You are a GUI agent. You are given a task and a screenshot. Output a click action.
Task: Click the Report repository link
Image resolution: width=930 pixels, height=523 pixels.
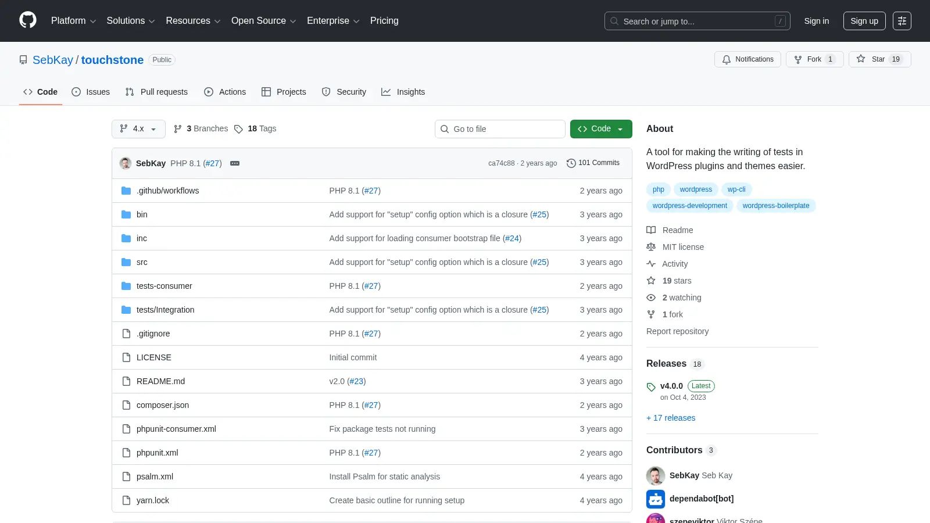(x=677, y=331)
